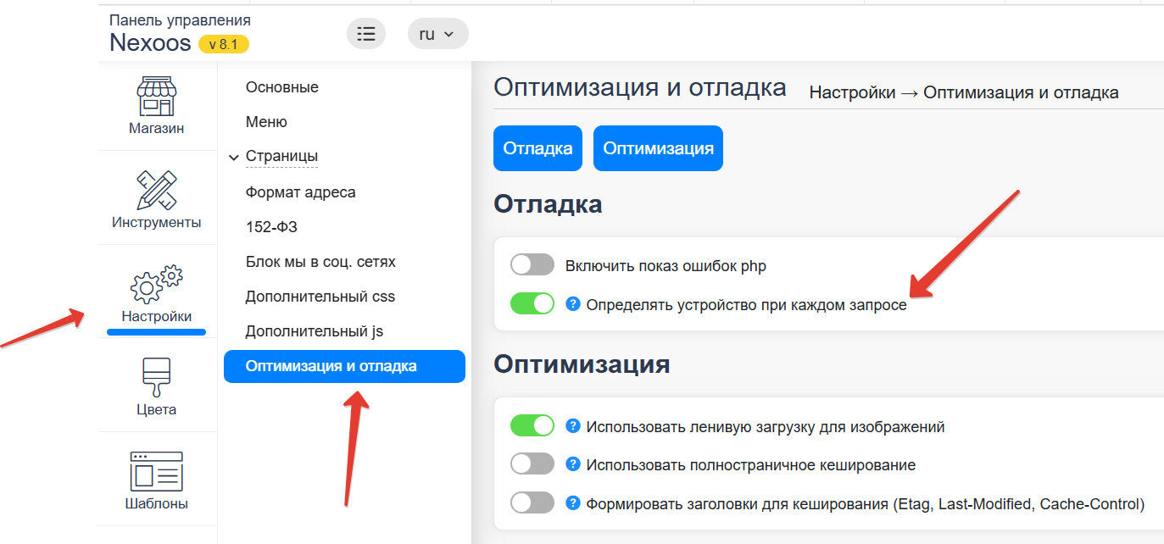
Task: Open the ru language dropdown
Action: pos(437,34)
